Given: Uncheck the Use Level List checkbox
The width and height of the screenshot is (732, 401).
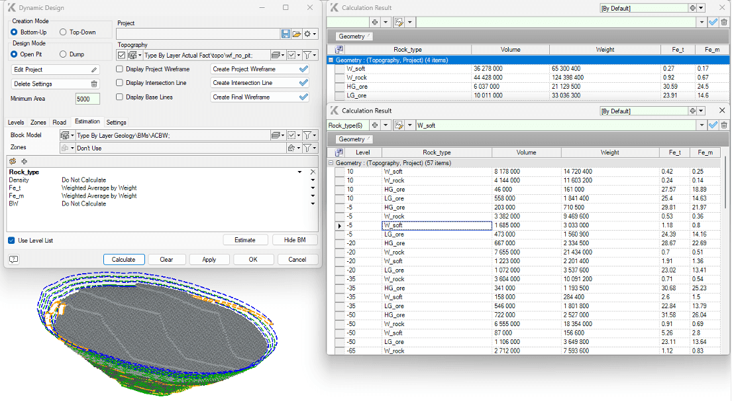Looking at the screenshot, I should 11,240.
